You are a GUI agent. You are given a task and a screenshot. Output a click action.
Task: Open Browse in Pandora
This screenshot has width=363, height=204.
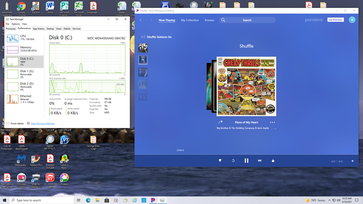pyautogui.click(x=209, y=20)
